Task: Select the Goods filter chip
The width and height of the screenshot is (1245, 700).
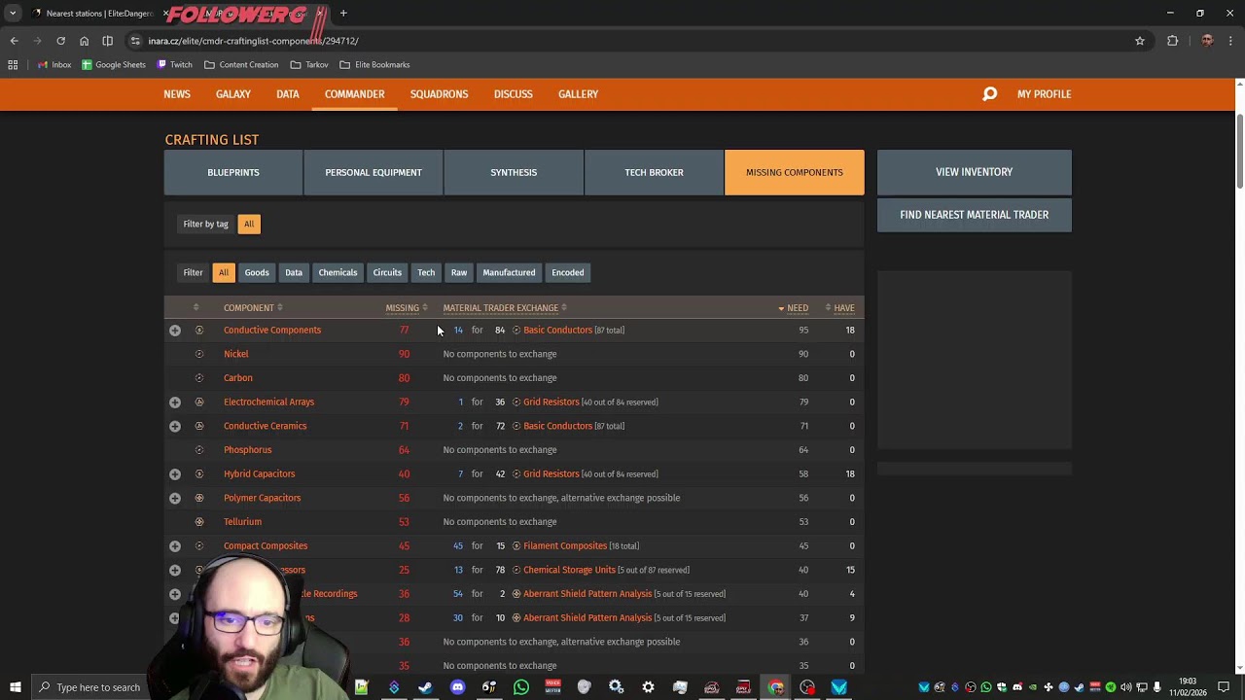Action: (257, 273)
